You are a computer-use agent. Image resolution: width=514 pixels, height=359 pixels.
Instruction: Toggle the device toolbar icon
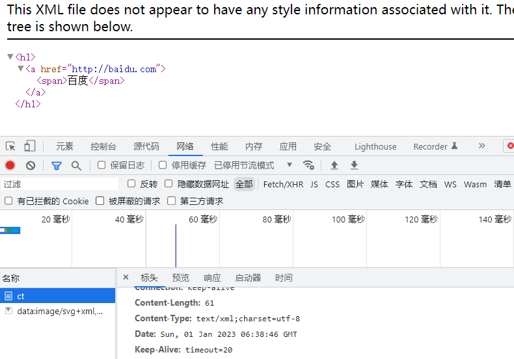click(x=30, y=146)
